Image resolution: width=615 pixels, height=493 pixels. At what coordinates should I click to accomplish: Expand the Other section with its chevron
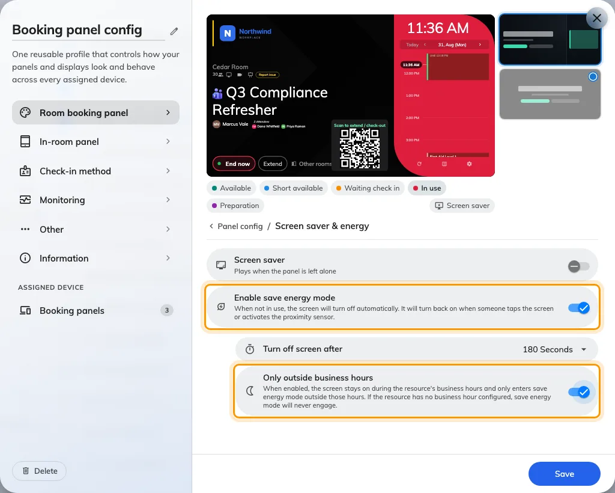pyautogui.click(x=168, y=229)
